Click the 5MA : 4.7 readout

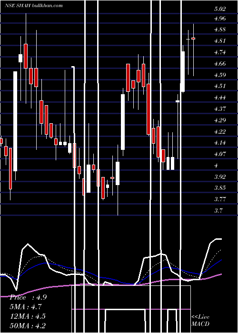pyautogui.click(x=26, y=307)
